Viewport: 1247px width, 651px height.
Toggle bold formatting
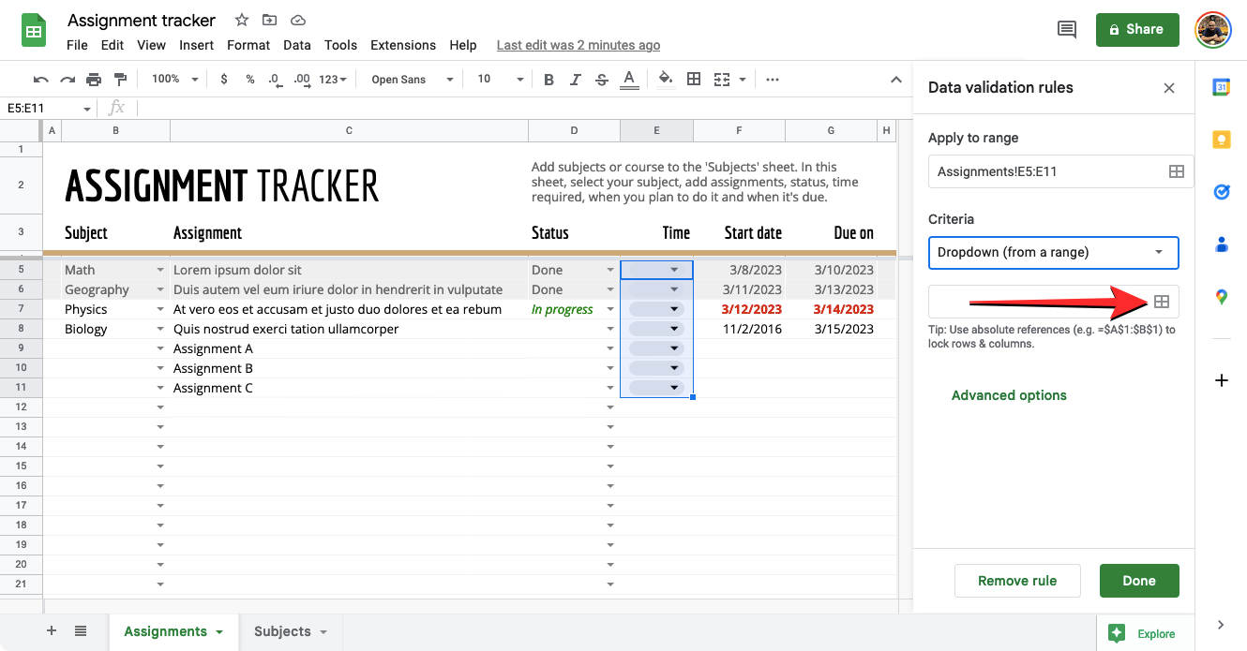(548, 80)
